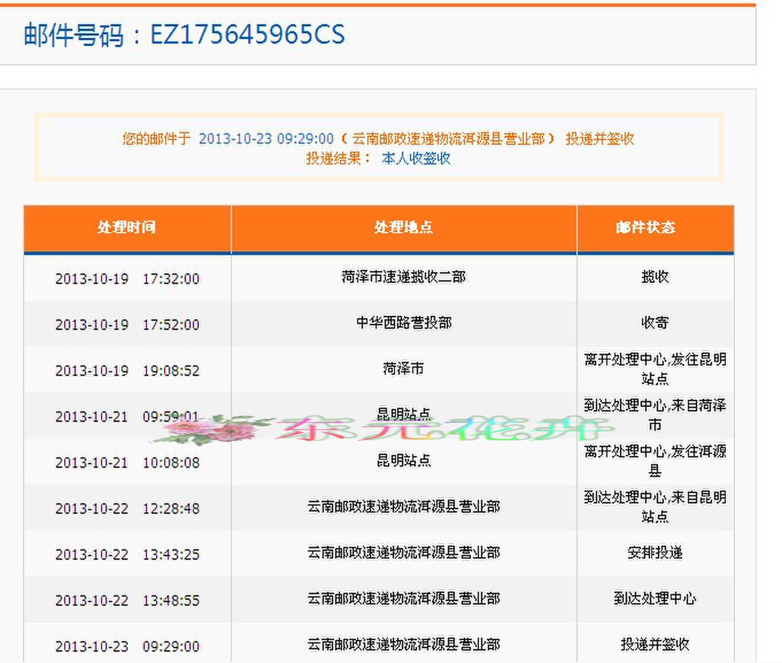Viewport: 782px width, 663px height.
Task: Click status 到达处理中心,来自昆明站点
Action: click(x=655, y=507)
